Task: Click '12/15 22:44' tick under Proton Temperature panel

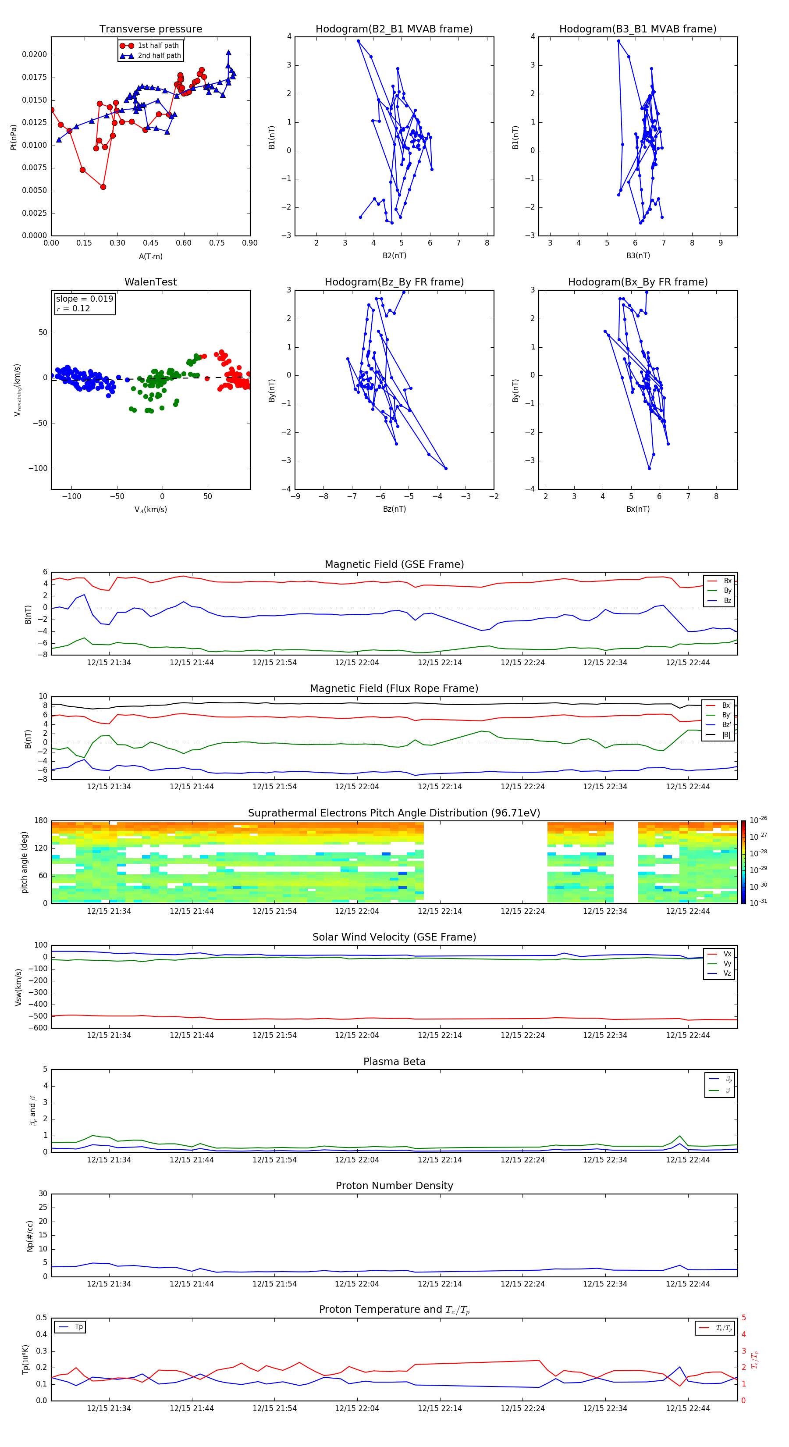Action: coord(688,1408)
